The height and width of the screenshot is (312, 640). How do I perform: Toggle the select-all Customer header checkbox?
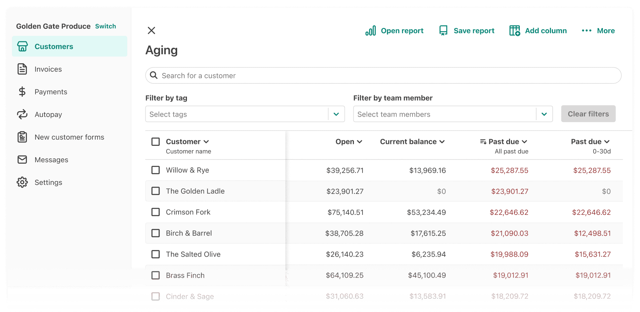pos(156,142)
